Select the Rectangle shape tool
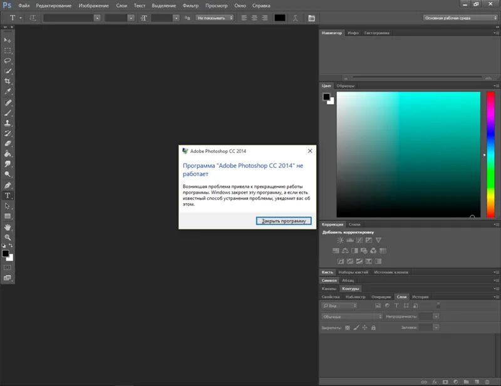The width and height of the screenshot is (501, 386). point(8,216)
